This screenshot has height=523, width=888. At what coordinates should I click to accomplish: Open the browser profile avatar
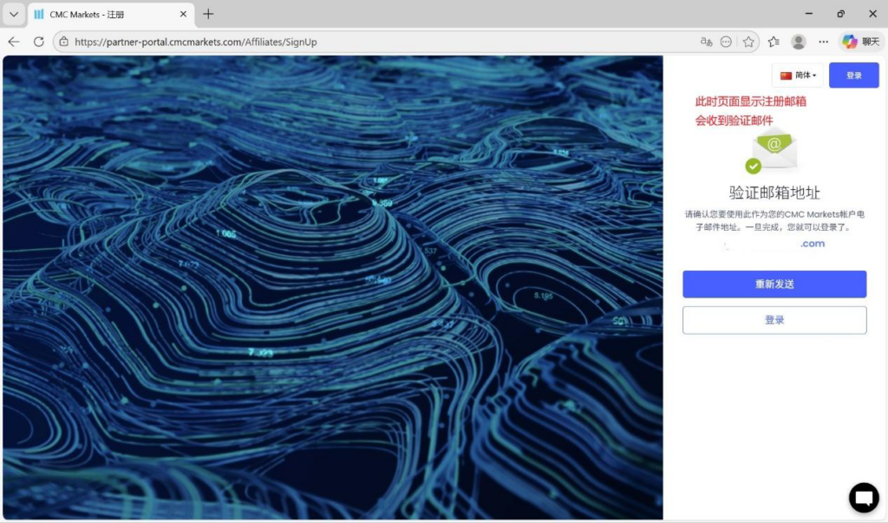[x=799, y=42]
